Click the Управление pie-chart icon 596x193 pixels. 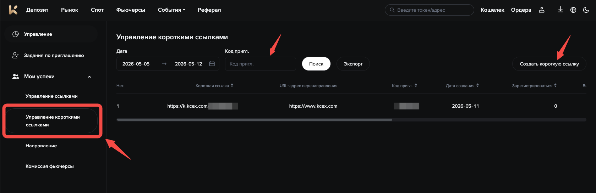click(x=16, y=34)
